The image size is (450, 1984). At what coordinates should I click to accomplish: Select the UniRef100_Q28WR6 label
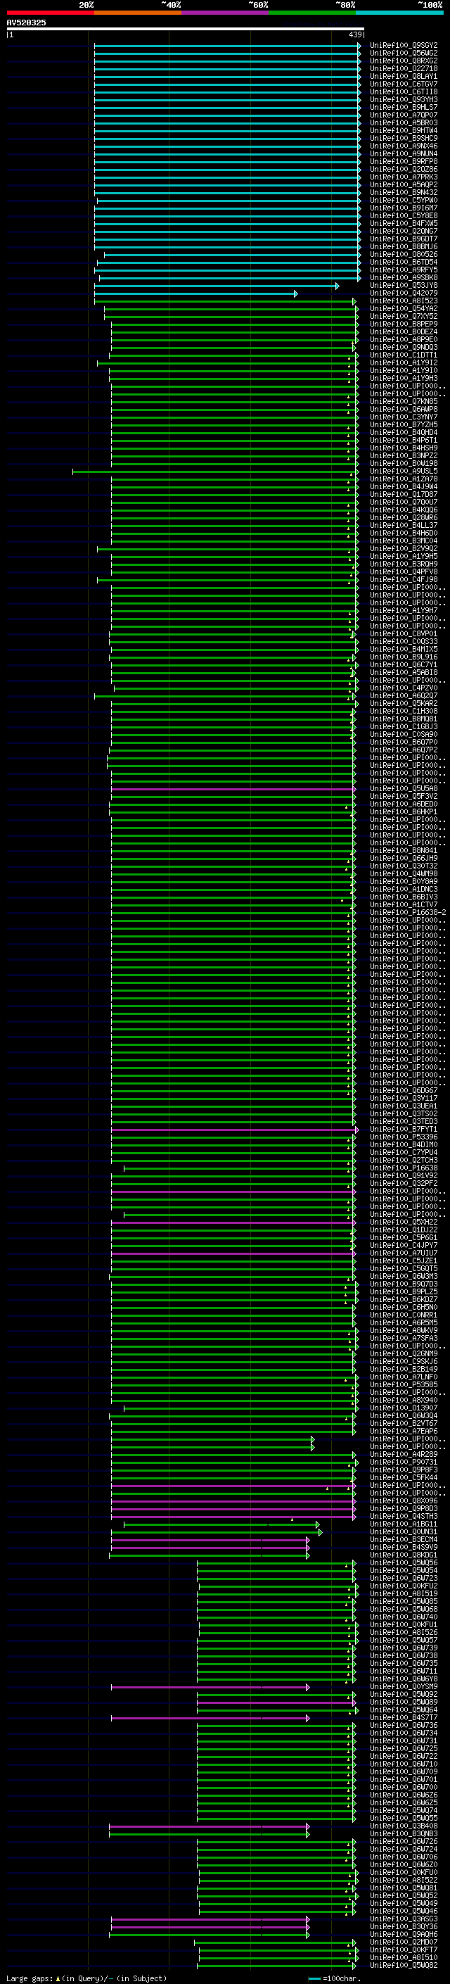click(404, 517)
